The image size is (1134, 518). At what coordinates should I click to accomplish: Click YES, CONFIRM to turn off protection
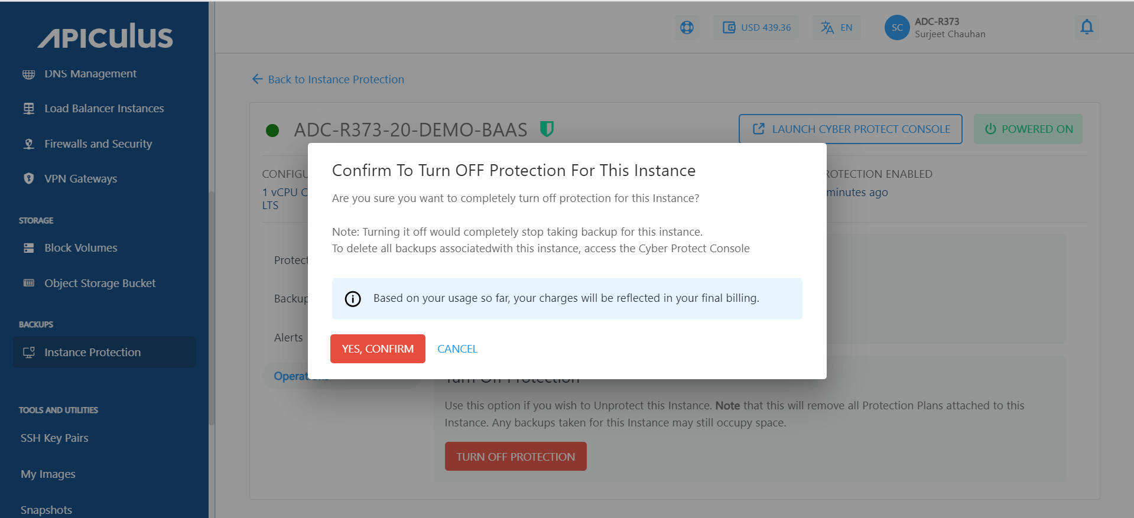coord(378,348)
